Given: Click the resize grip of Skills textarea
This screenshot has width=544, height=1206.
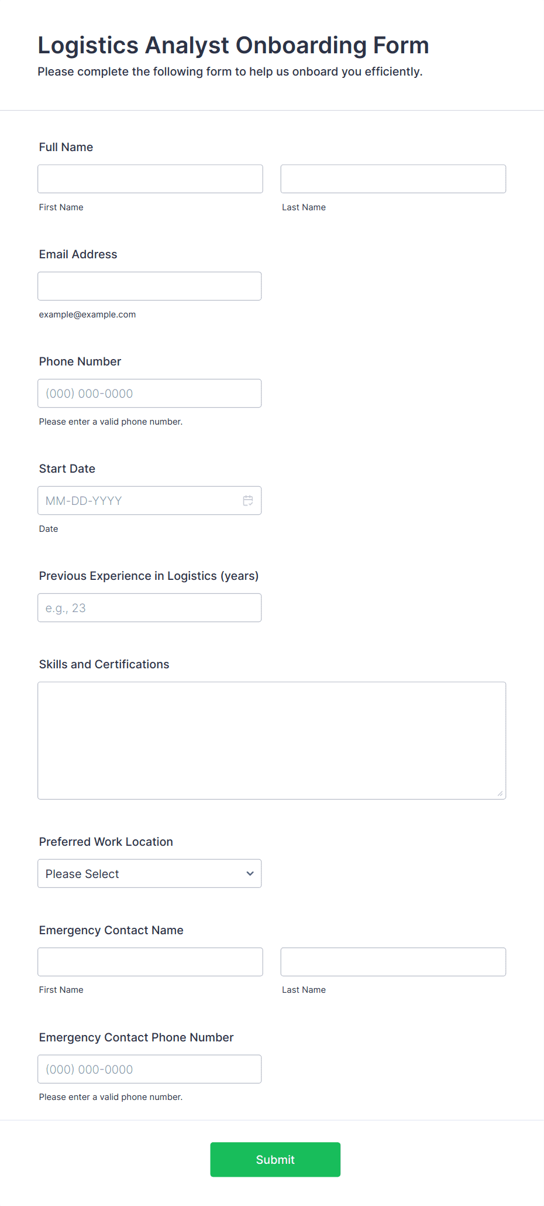Looking at the screenshot, I should pos(500,794).
